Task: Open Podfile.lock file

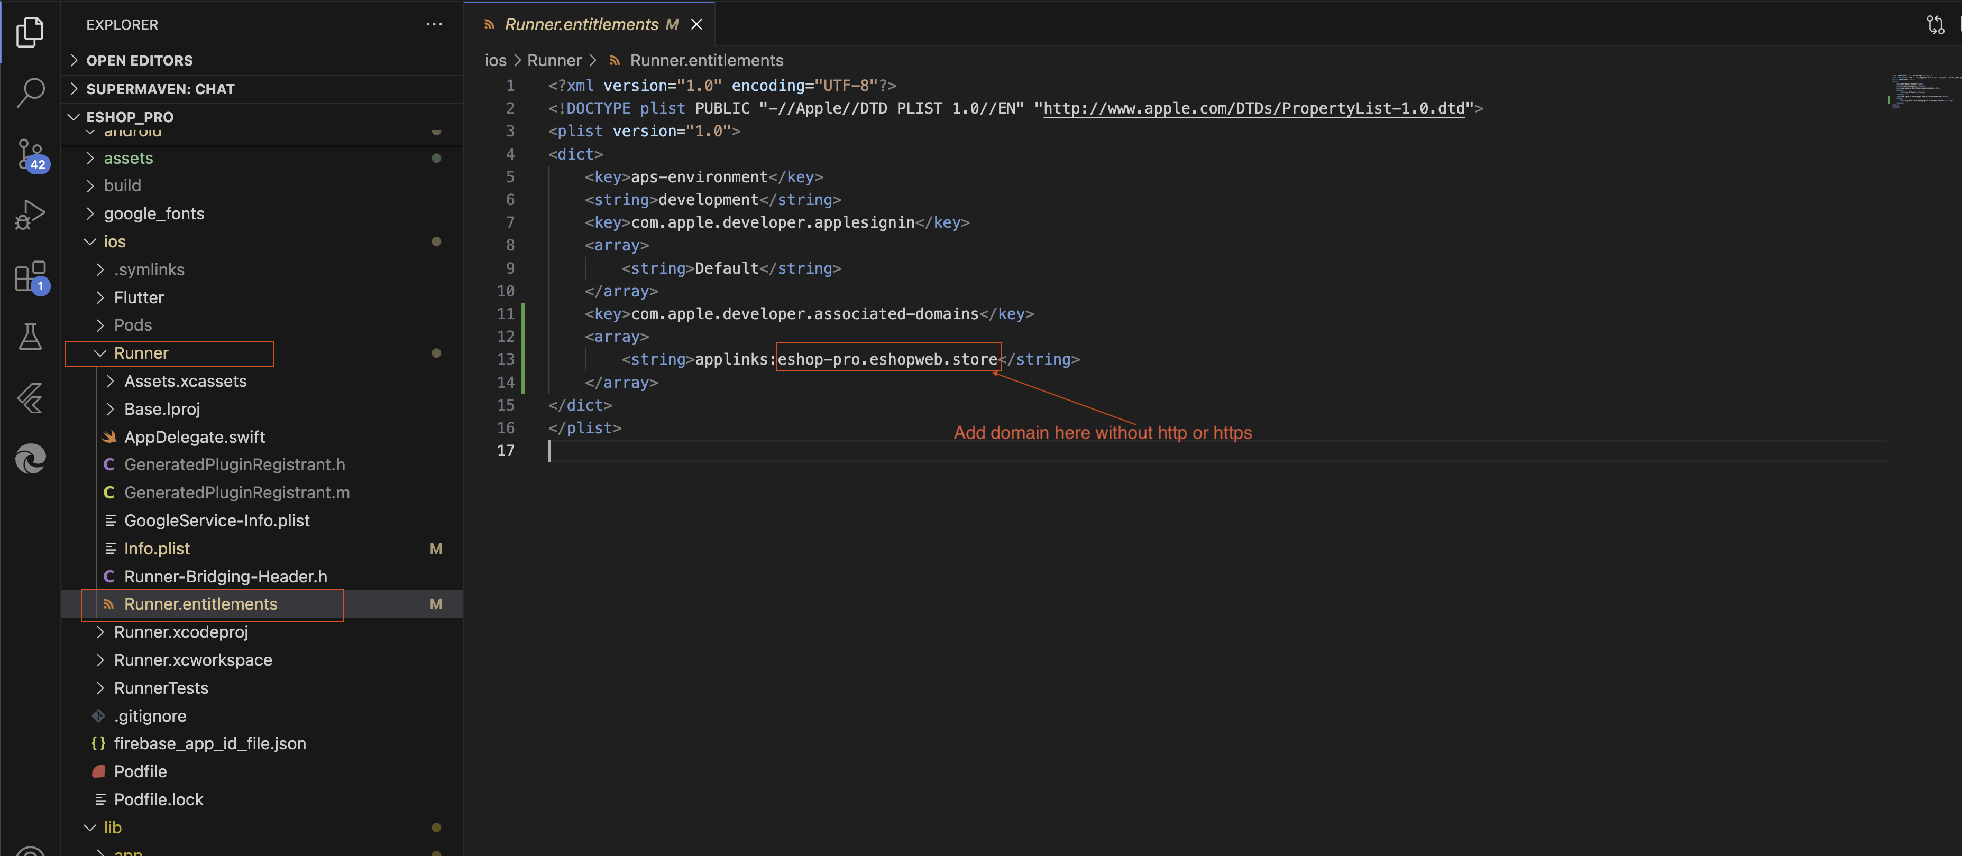Action: tap(262, 799)
